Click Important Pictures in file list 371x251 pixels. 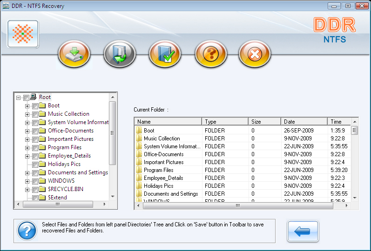pyautogui.click(x=164, y=162)
